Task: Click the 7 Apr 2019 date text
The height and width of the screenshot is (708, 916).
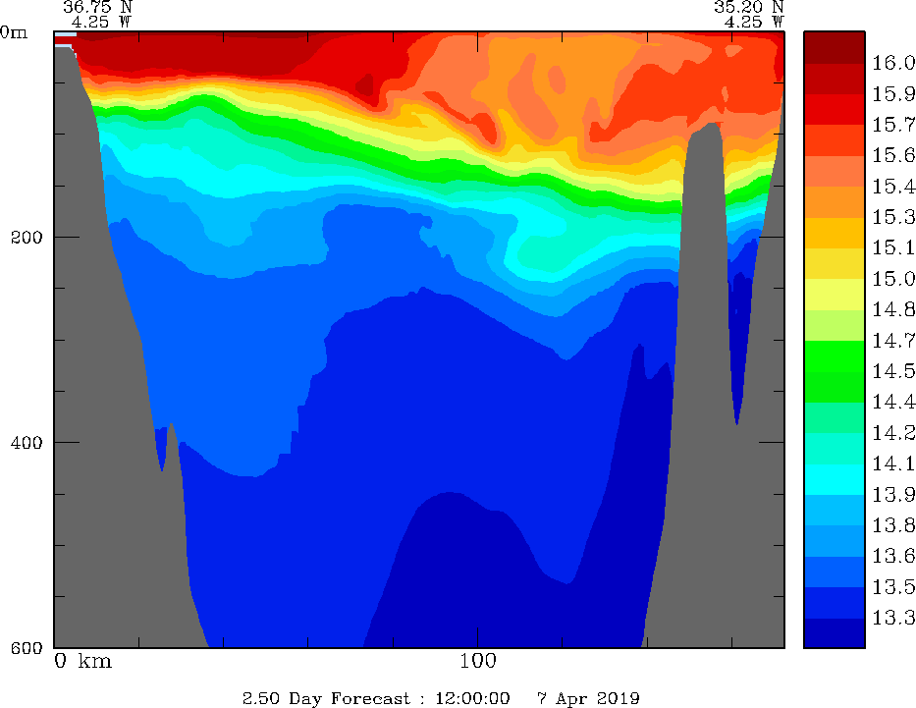Action: (588, 698)
